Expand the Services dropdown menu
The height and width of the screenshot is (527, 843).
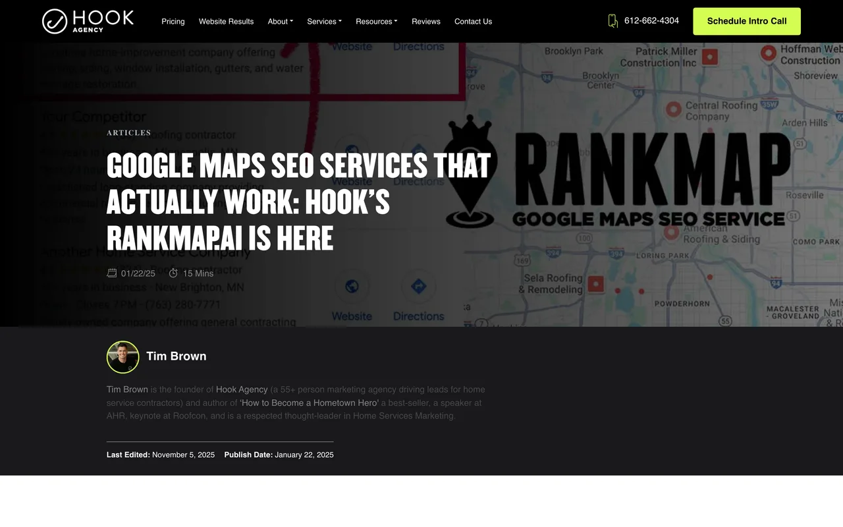point(324,21)
